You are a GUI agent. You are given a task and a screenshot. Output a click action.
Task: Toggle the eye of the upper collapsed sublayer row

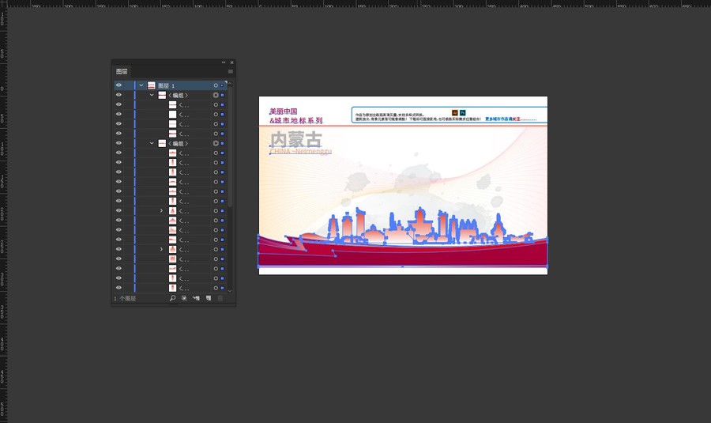click(x=118, y=211)
